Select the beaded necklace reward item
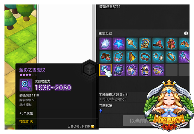 119,57
